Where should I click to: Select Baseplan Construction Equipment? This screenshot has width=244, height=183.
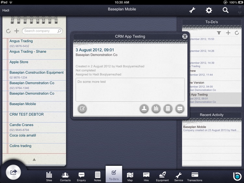(x=34, y=75)
